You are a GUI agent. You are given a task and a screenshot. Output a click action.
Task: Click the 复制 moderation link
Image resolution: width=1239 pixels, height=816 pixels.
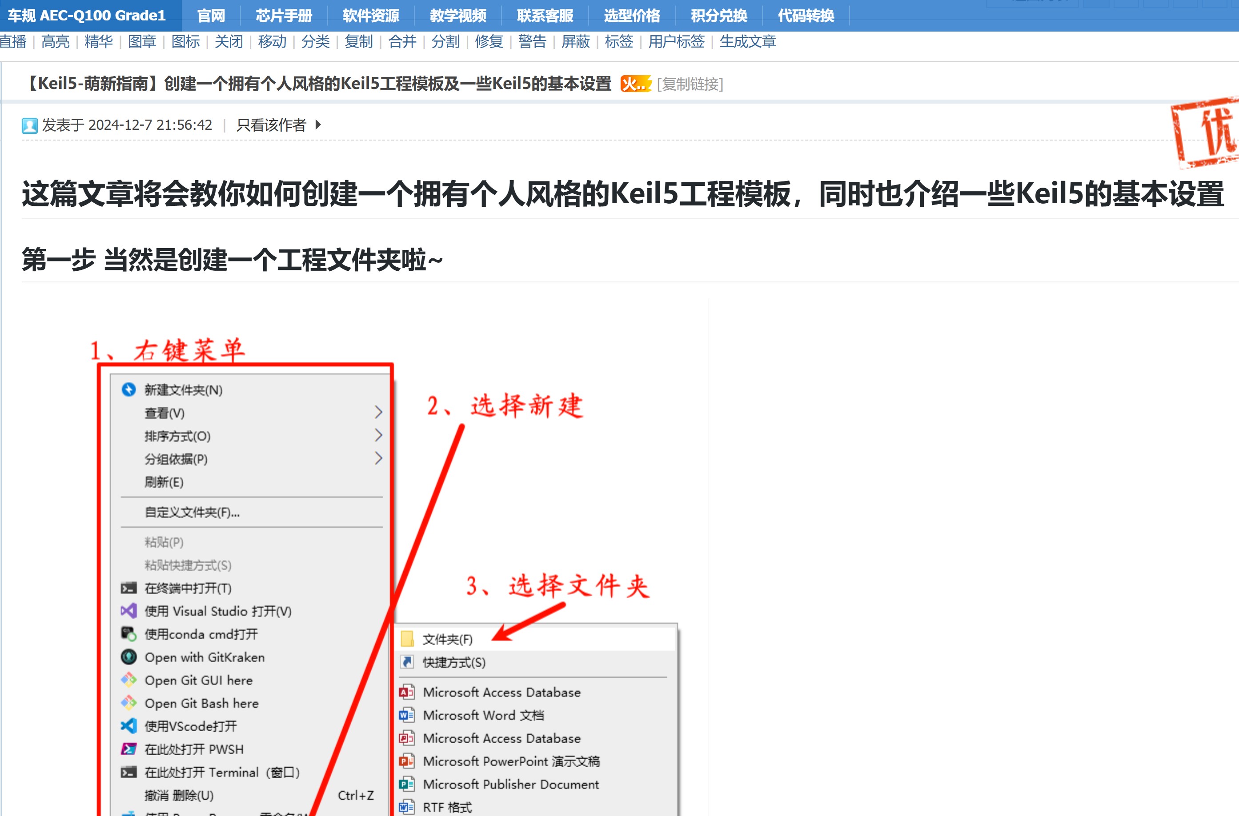359,42
